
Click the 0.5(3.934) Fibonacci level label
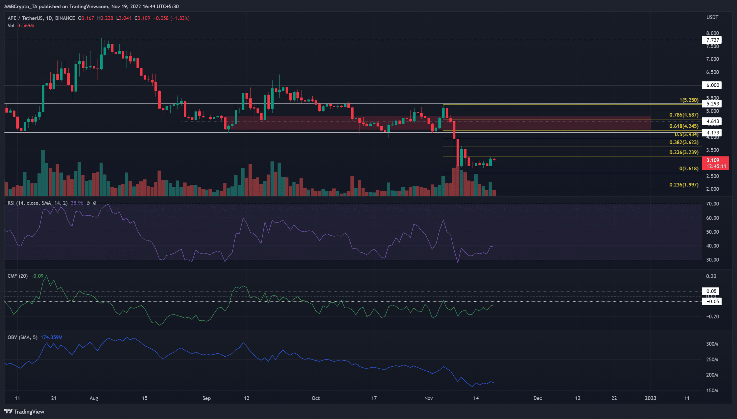pyautogui.click(x=686, y=134)
